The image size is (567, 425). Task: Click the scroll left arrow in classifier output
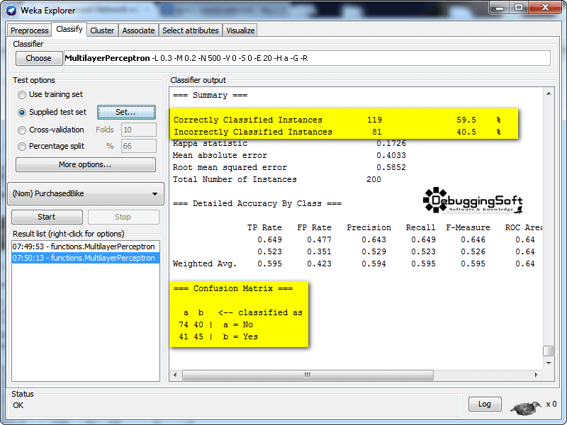(175, 375)
